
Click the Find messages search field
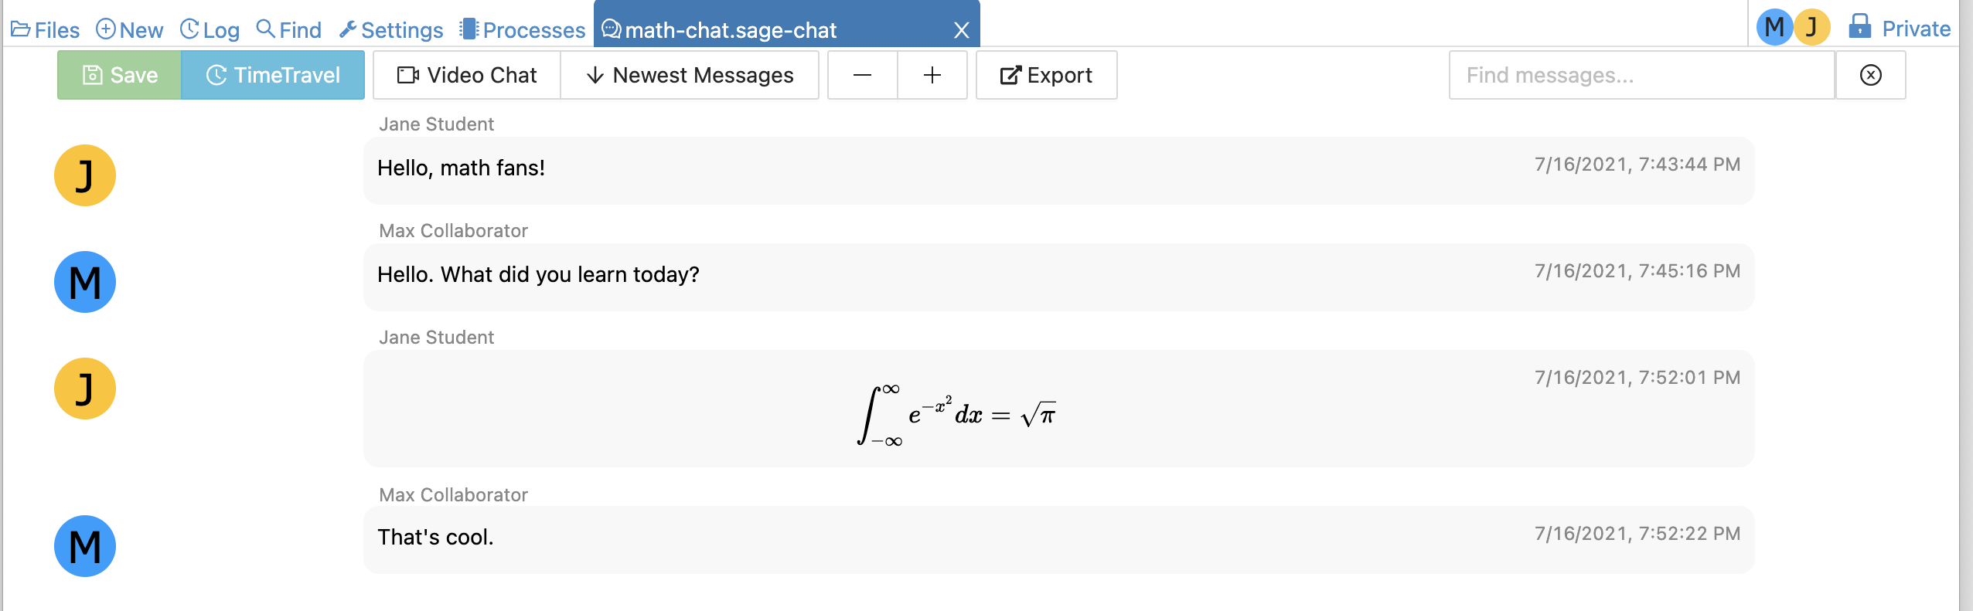pos(1641,75)
